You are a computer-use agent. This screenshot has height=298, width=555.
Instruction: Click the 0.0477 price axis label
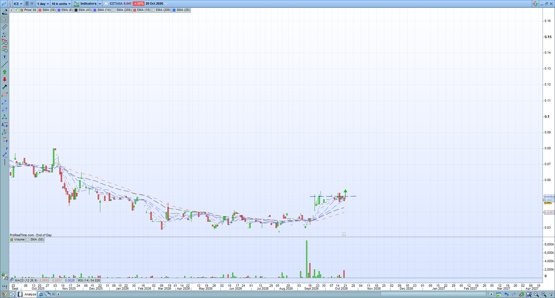(x=548, y=200)
